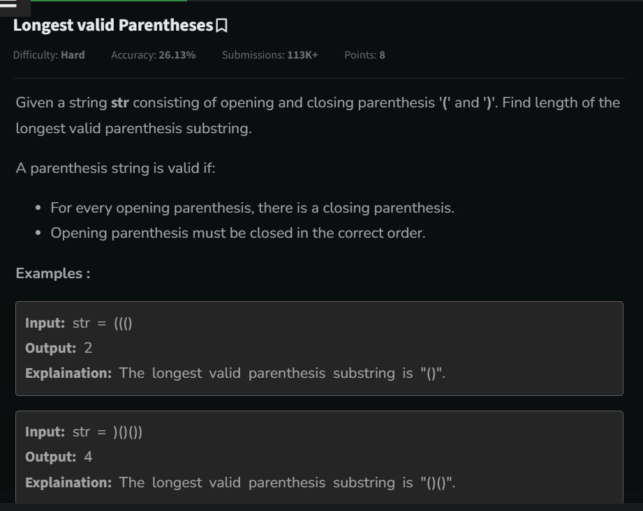Click bullet about correct closing order

[x=238, y=233]
